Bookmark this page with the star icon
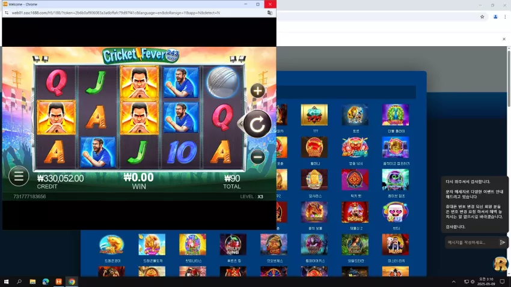 tap(482, 17)
